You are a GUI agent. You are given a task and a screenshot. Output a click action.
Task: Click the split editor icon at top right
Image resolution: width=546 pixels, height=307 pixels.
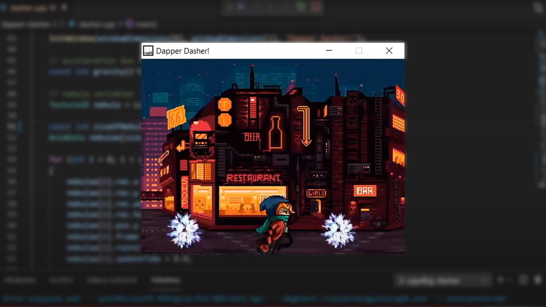click(537, 8)
